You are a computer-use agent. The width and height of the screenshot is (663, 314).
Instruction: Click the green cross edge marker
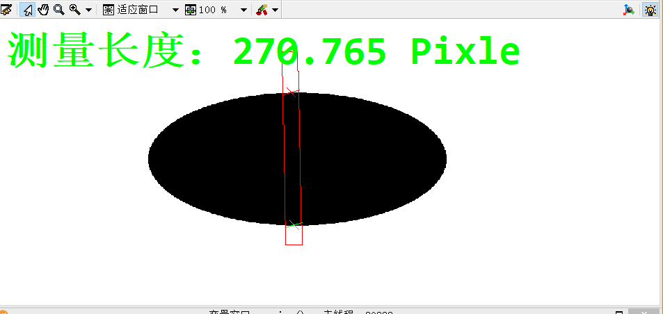point(294,225)
